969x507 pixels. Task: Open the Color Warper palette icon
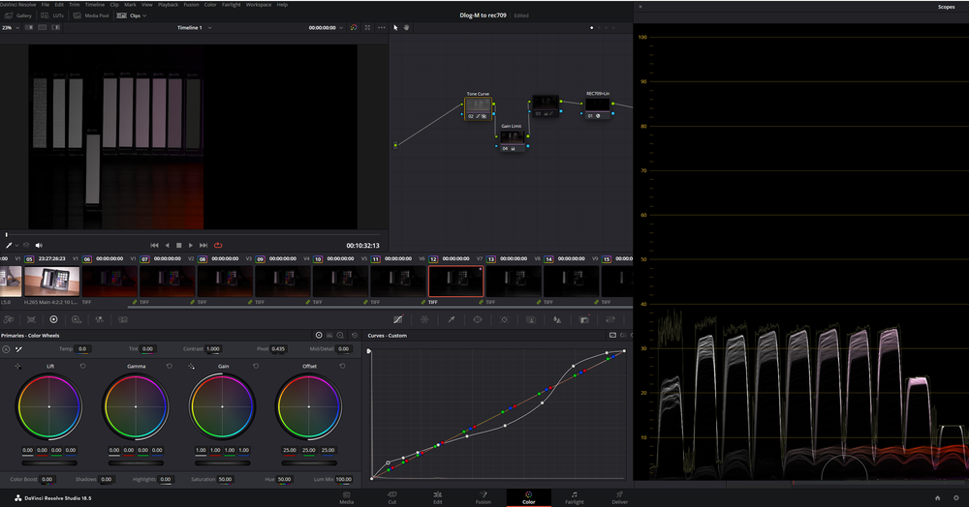pyautogui.click(x=424, y=319)
